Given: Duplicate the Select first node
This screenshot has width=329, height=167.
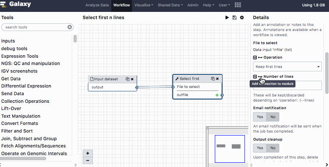Looking at the screenshot, I should pyautogui.click(x=213, y=79).
